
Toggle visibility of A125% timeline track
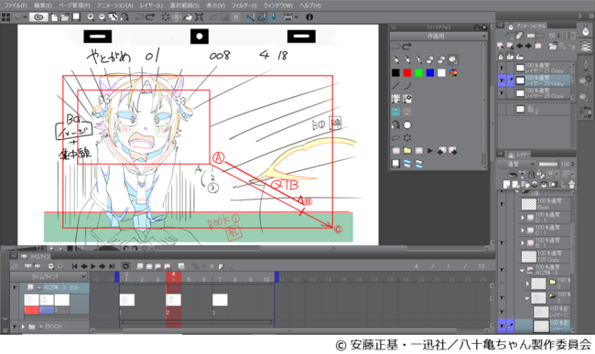(x=15, y=287)
